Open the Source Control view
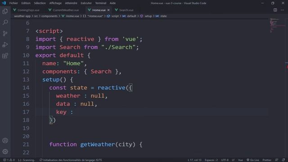 (x=5, y=33)
